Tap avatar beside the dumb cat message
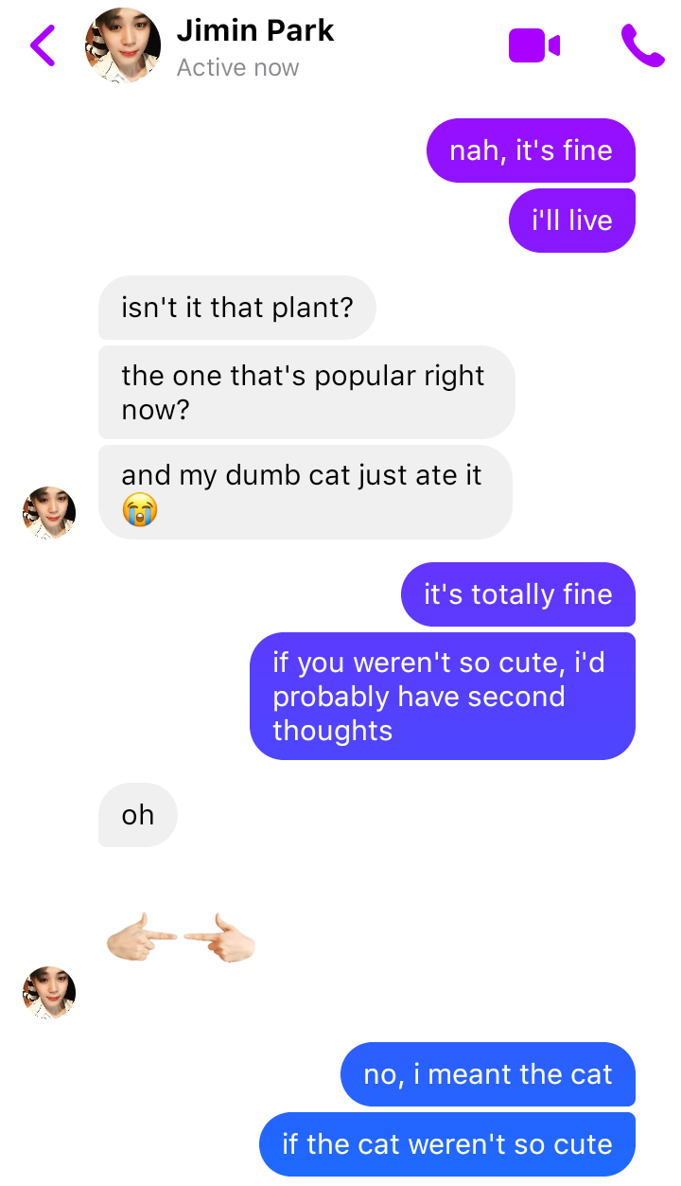The image size is (681, 1186). pyautogui.click(x=49, y=513)
